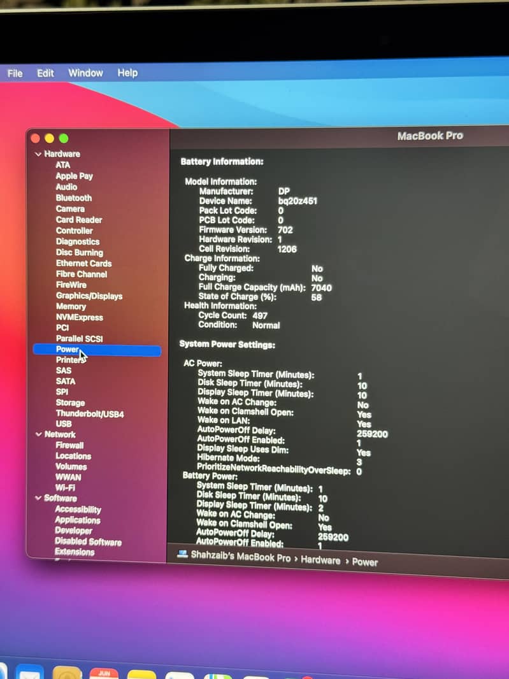Open the Help menu

click(127, 73)
